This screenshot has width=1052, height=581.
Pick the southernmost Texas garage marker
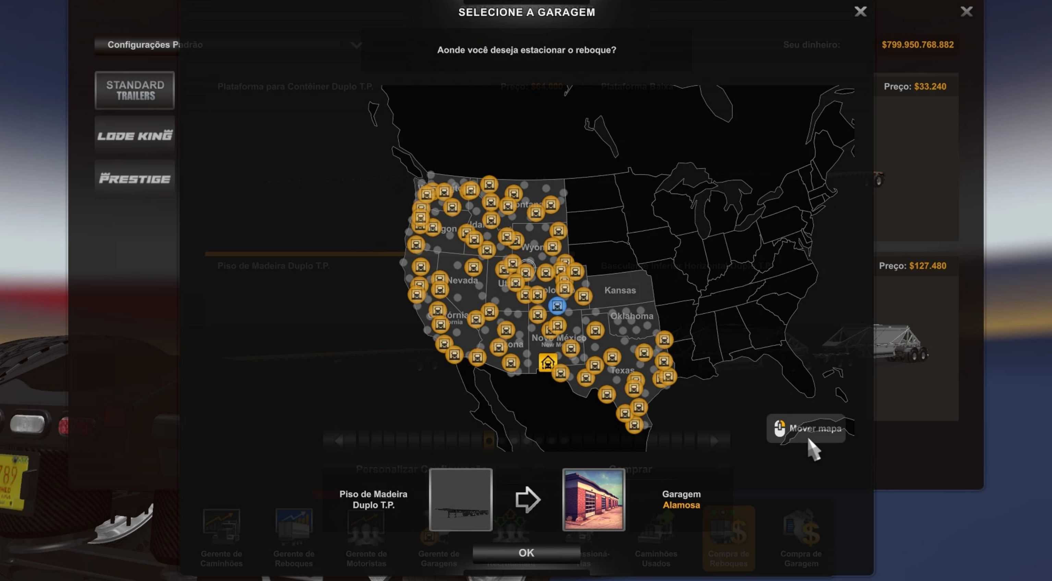634,425
